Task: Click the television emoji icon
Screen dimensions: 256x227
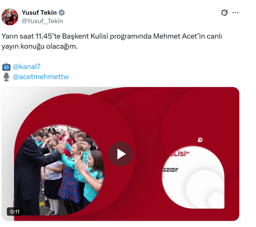Action: 6,67
